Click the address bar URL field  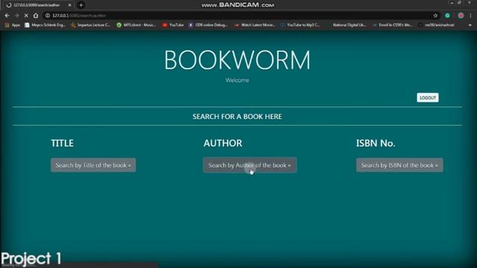(x=237, y=16)
